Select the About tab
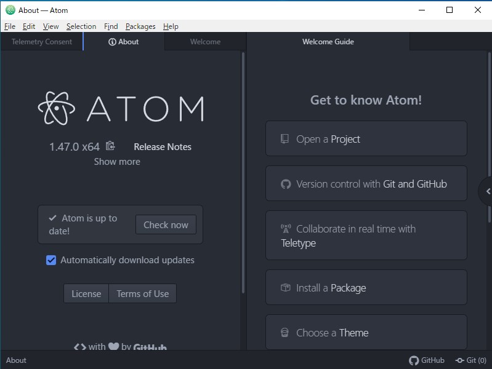Viewport: 492px width, 369px height. 124,42
